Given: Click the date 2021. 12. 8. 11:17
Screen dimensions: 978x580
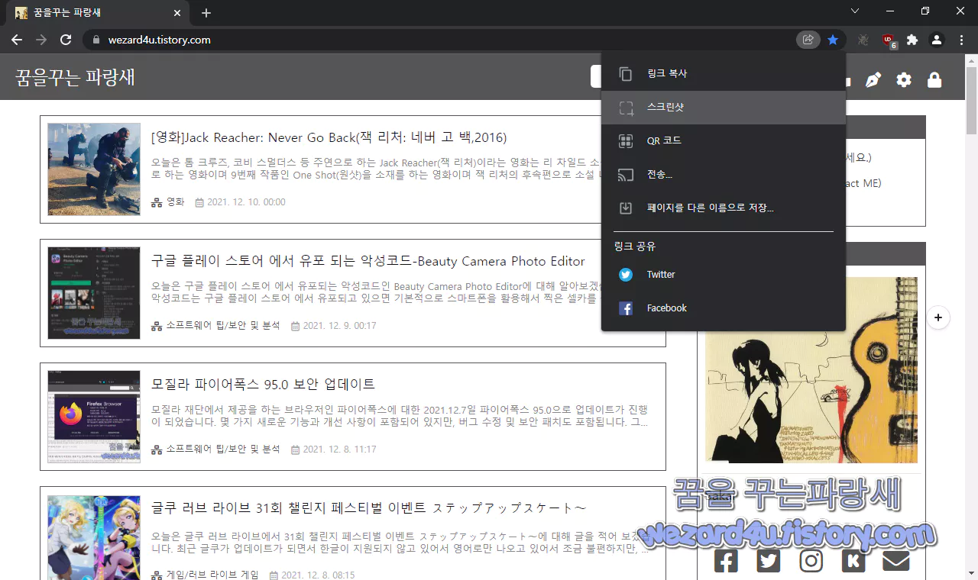Looking at the screenshot, I should click(339, 449).
